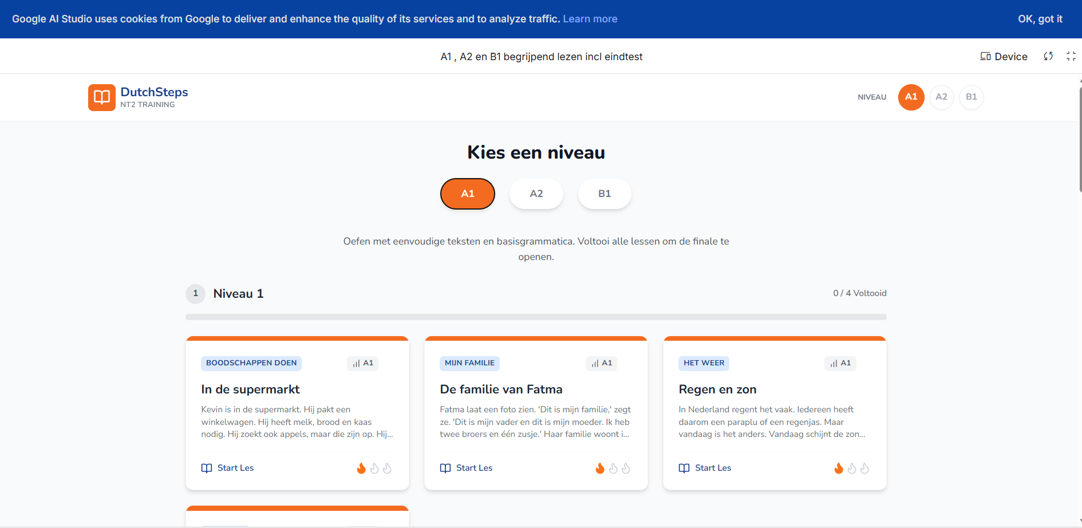Screen dimensions: 1082x528
Task: Select B1 in the header niveau switcher
Action: (971, 97)
